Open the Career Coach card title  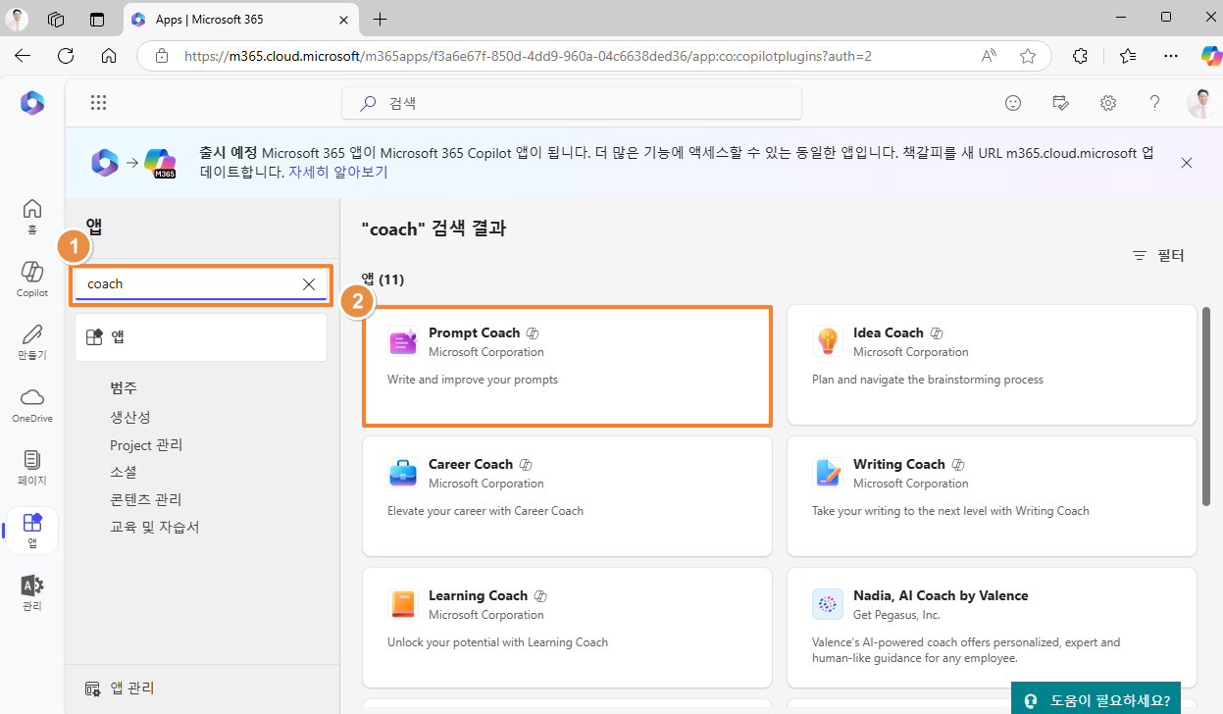(x=471, y=464)
